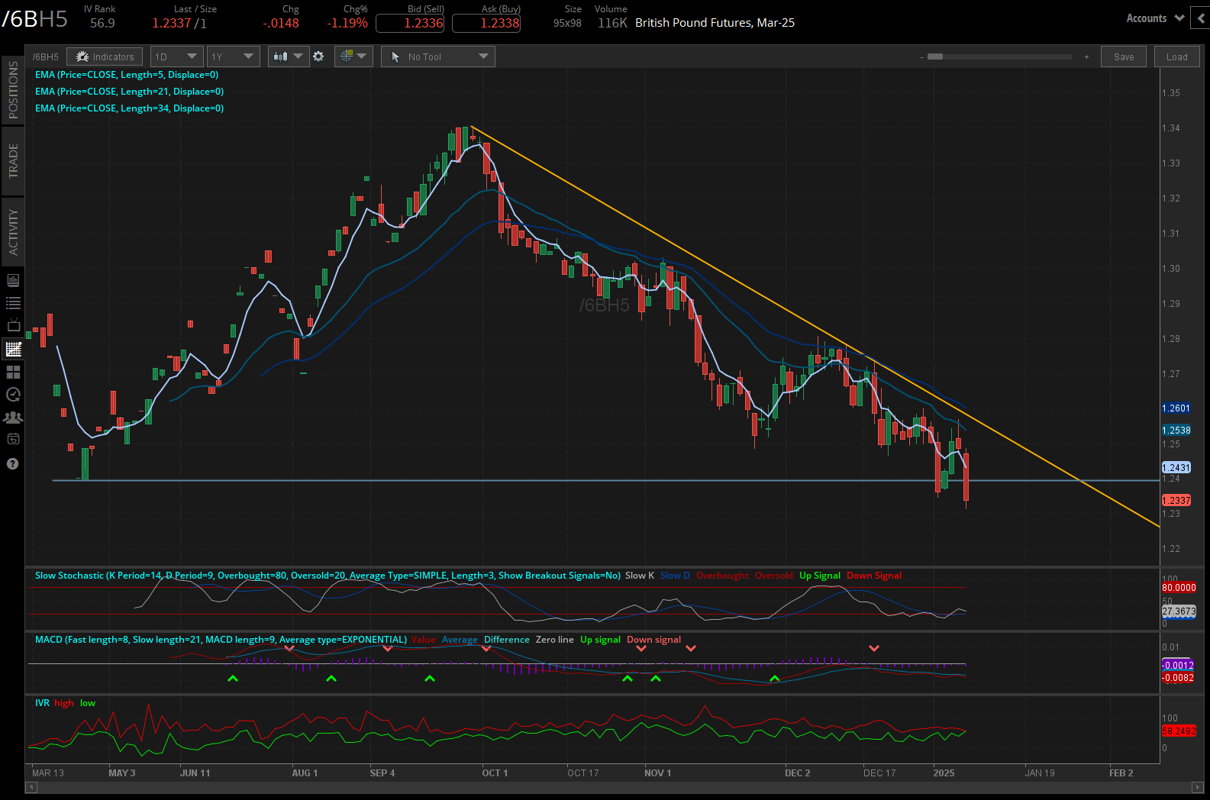The image size is (1210, 800).
Task: Click the TV media icon in sidebar
Action: 13,326
